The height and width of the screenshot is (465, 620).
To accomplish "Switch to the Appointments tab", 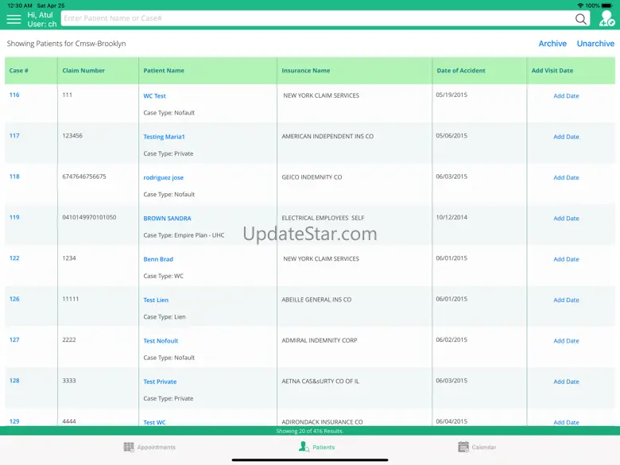I will click(x=156, y=448).
